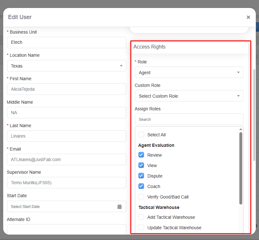Click the Supervisor Name field
This screenshot has width=259, height=240.
tap(66, 183)
